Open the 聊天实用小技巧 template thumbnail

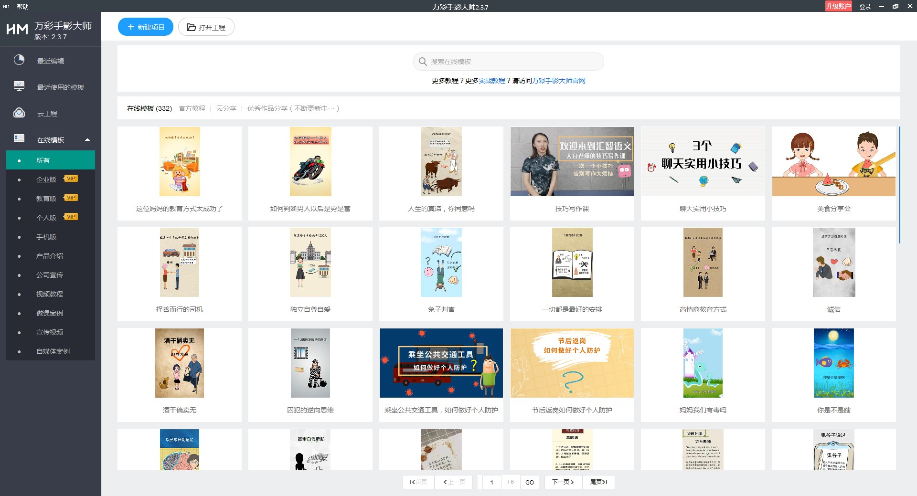click(703, 162)
